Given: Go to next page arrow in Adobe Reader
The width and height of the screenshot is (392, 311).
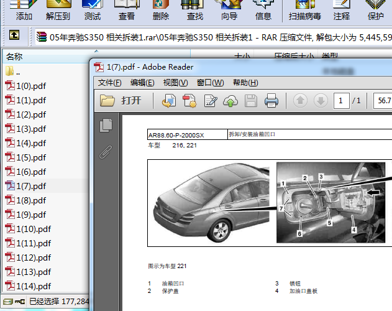Looking at the screenshot, I should [321, 101].
